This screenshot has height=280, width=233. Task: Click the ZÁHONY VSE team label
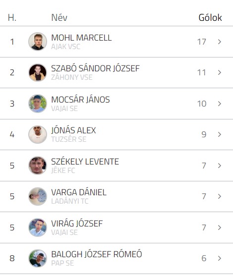[72, 77]
